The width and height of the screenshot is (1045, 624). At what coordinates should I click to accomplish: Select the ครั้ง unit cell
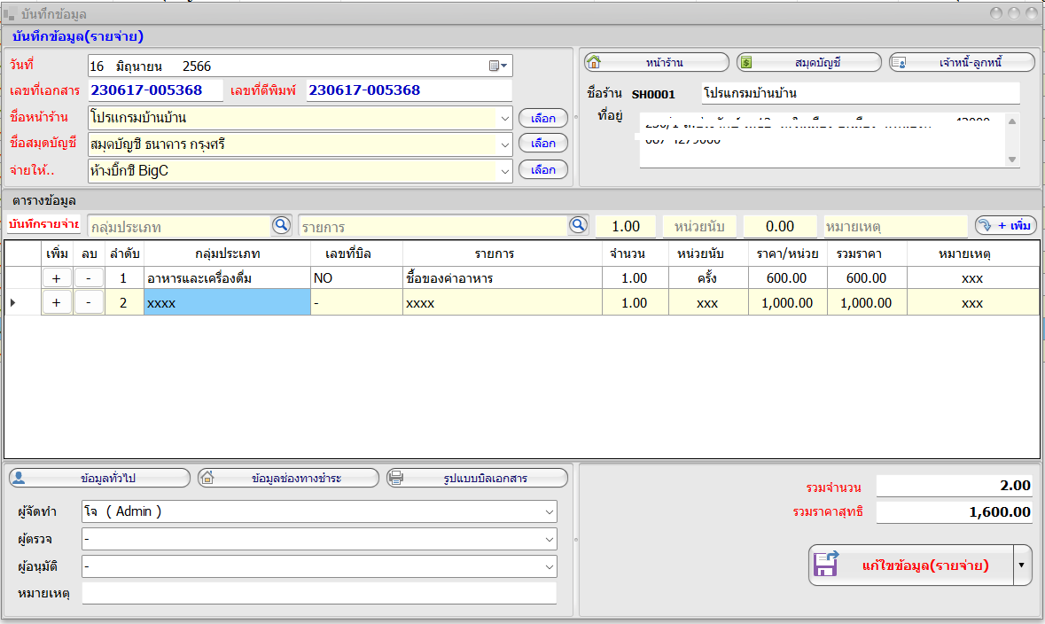coord(708,278)
